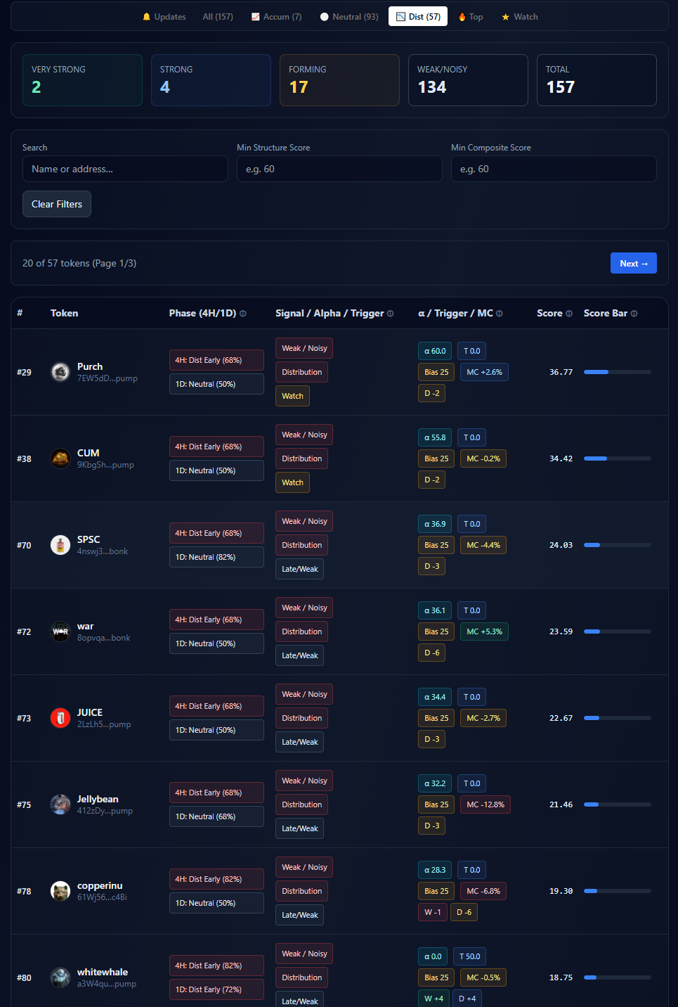Click address 7EW5dD...pump
Viewport: 678px width, 1007px height.
click(107, 378)
